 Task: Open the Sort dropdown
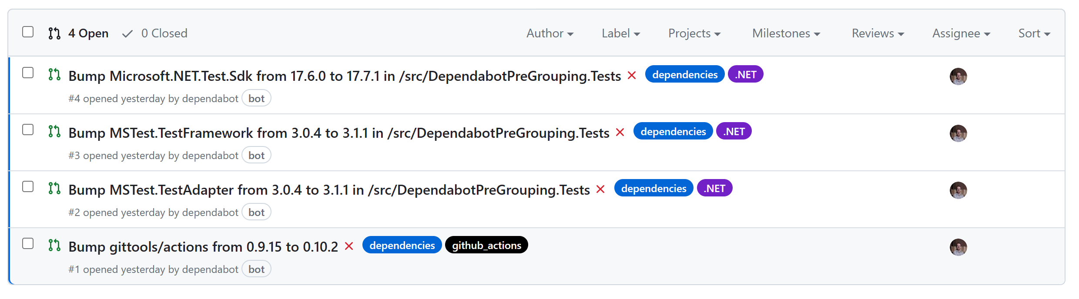1034,33
